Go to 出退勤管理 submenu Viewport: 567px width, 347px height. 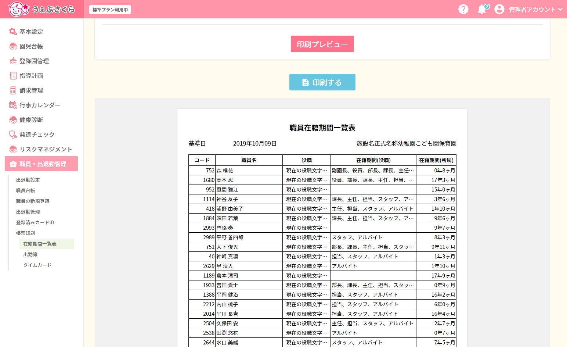pyautogui.click(x=28, y=212)
